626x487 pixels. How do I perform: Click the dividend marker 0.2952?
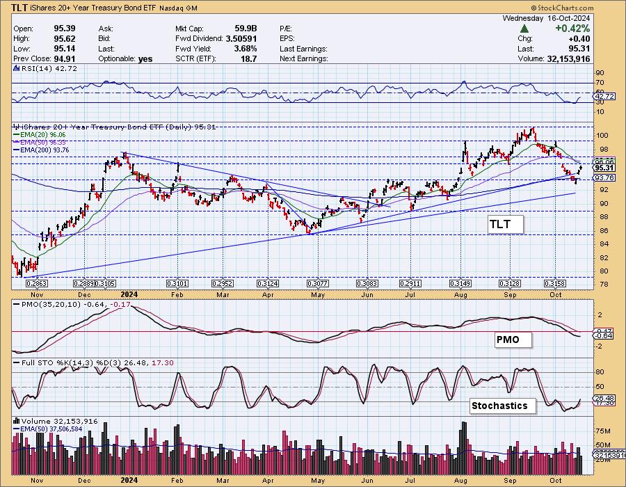tap(223, 283)
